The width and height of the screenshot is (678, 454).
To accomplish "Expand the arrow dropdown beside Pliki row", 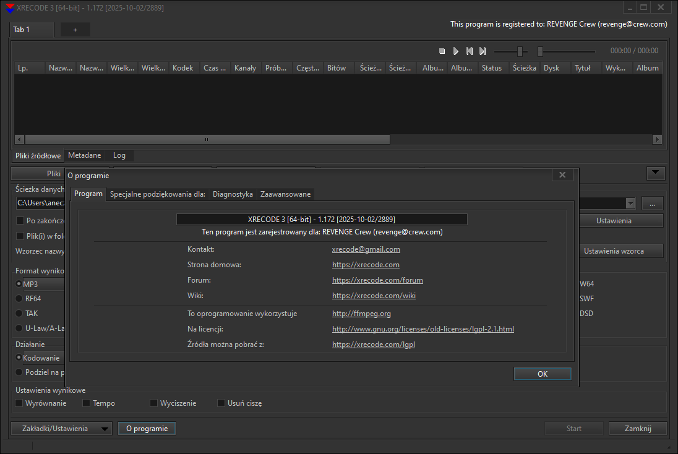I will (x=656, y=173).
